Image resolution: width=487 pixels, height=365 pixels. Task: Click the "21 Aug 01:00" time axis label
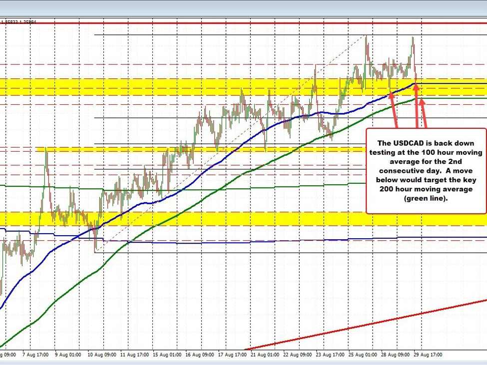click(x=265, y=355)
